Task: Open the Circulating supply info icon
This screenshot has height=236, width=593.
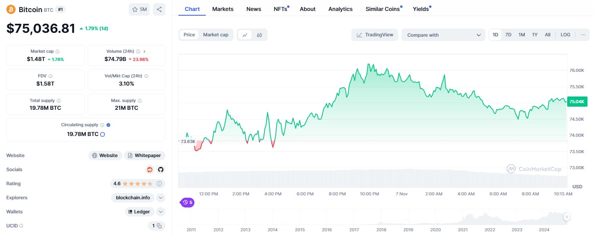Action: 102,125
